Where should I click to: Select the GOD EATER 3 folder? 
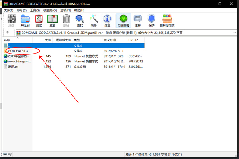[18, 51]
